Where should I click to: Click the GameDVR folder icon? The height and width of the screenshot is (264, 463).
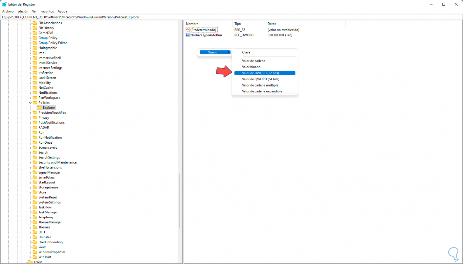[35, 33]
